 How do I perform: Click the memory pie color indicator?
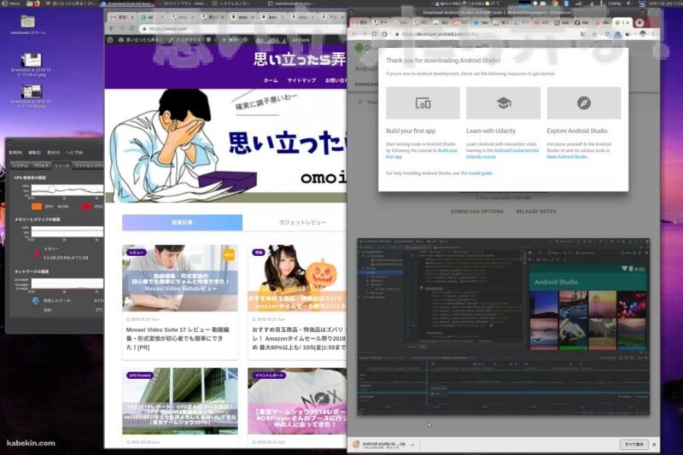point(37,253)
